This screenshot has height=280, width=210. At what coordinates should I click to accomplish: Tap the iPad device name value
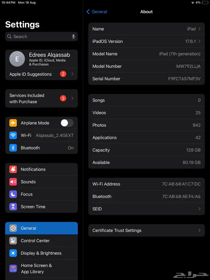pyautogui.click(x=191, y=29)
